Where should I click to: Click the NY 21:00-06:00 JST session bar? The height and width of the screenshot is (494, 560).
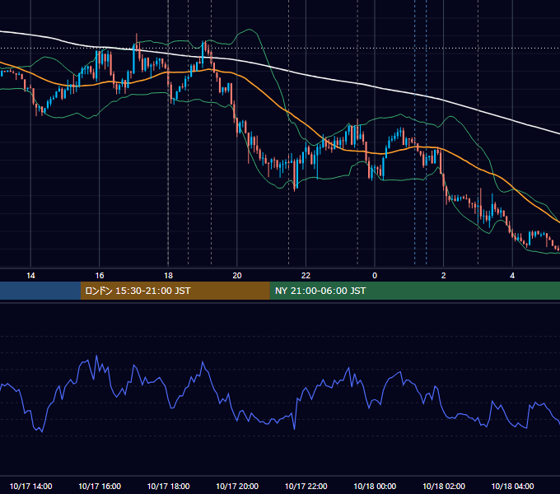point(414,291)
